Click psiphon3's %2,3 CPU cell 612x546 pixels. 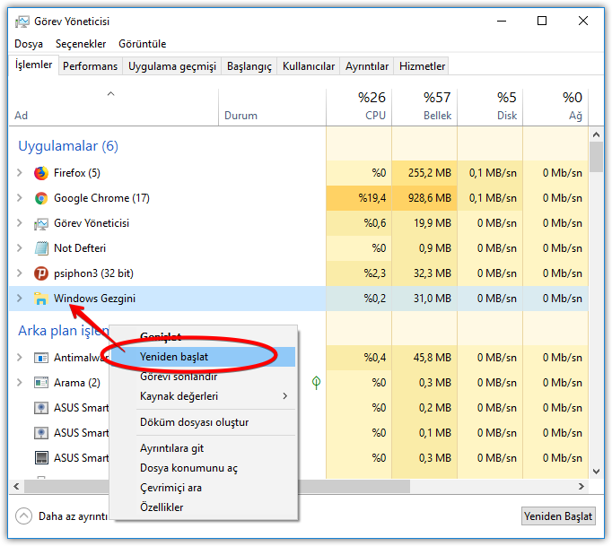pos(359,273)
